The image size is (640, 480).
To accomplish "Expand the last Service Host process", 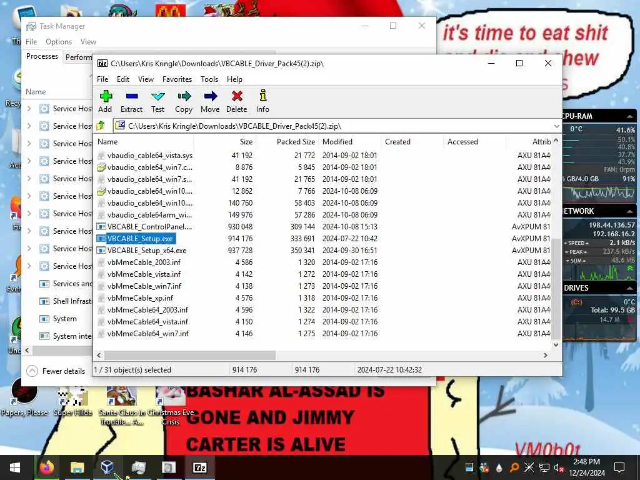I will click(x=29, y=266).
